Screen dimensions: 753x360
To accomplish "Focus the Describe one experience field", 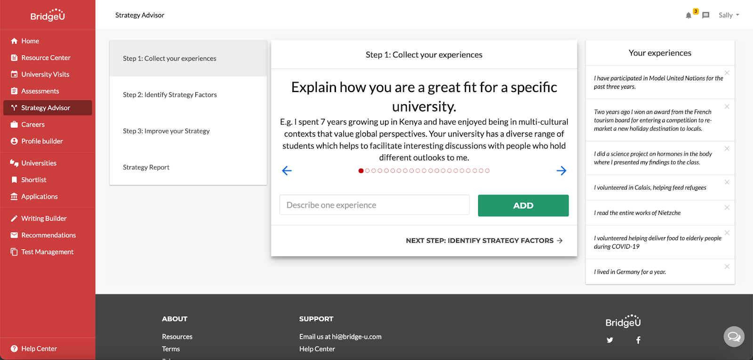I will [375, 205].
